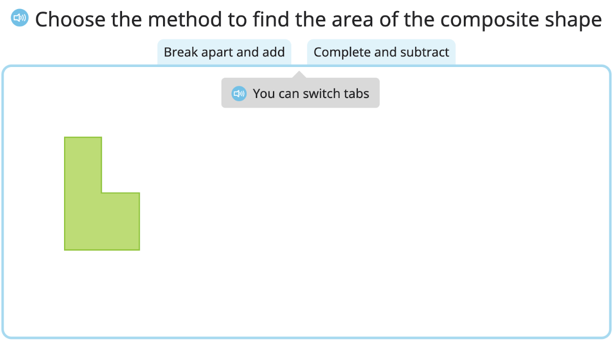
Task: Play audio for the heading instruction
Action: click(20, 19)
